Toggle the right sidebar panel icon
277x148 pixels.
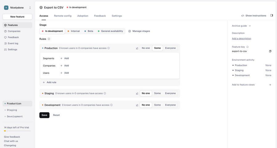(272, 16)
